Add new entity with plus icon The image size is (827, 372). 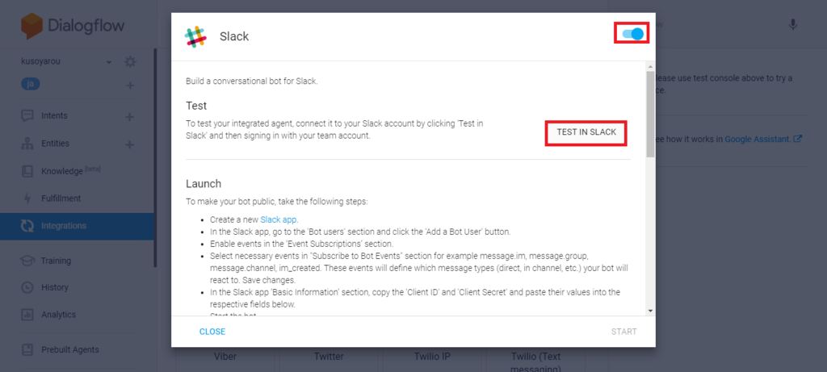click(129, 144)
